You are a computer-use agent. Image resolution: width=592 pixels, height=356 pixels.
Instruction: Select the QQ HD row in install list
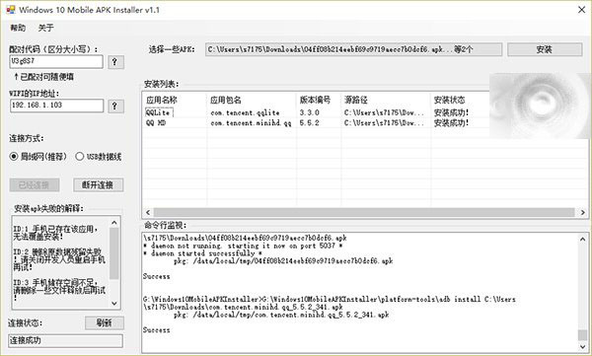point(156,122)
